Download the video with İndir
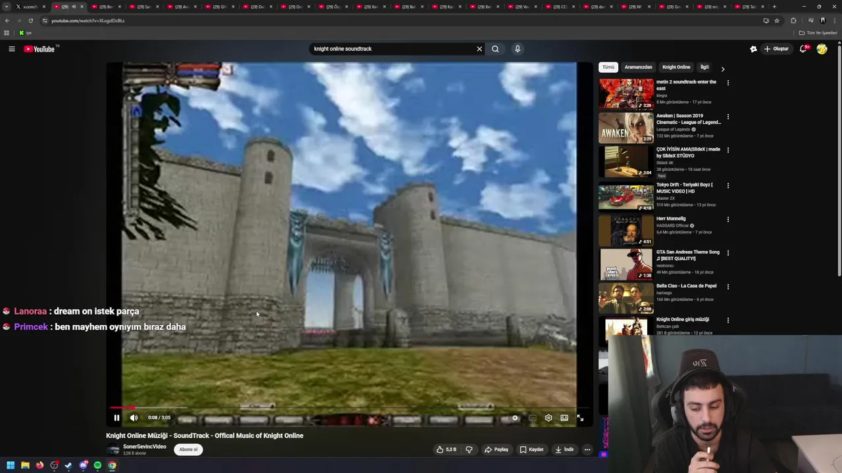 [x=564, y=449]
